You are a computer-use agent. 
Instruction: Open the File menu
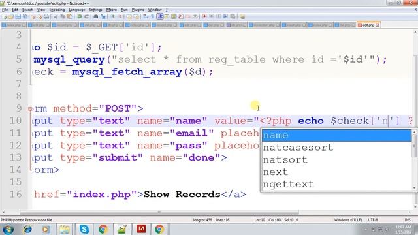click(5, 10)
